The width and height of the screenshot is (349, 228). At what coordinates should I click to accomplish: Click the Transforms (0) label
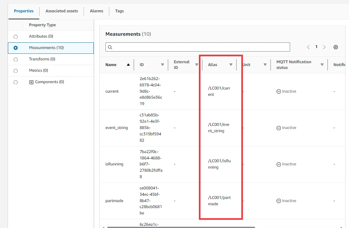pyautogui.click(x=42, y=59)
